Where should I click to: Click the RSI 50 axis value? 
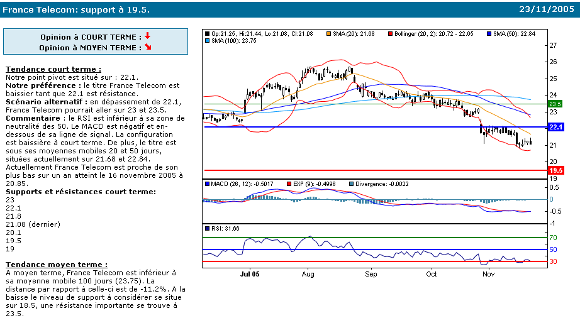[553, 249]
